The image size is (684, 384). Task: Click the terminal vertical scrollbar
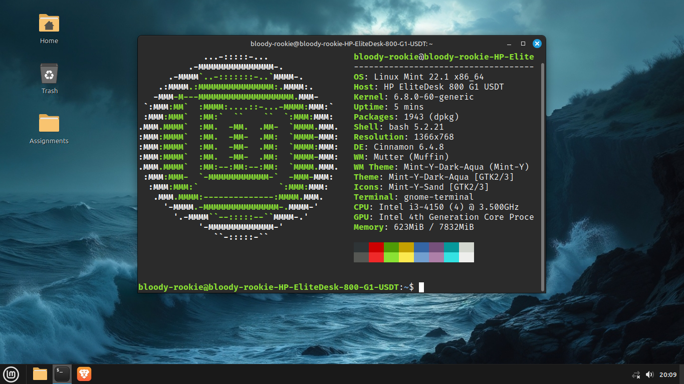542,176
